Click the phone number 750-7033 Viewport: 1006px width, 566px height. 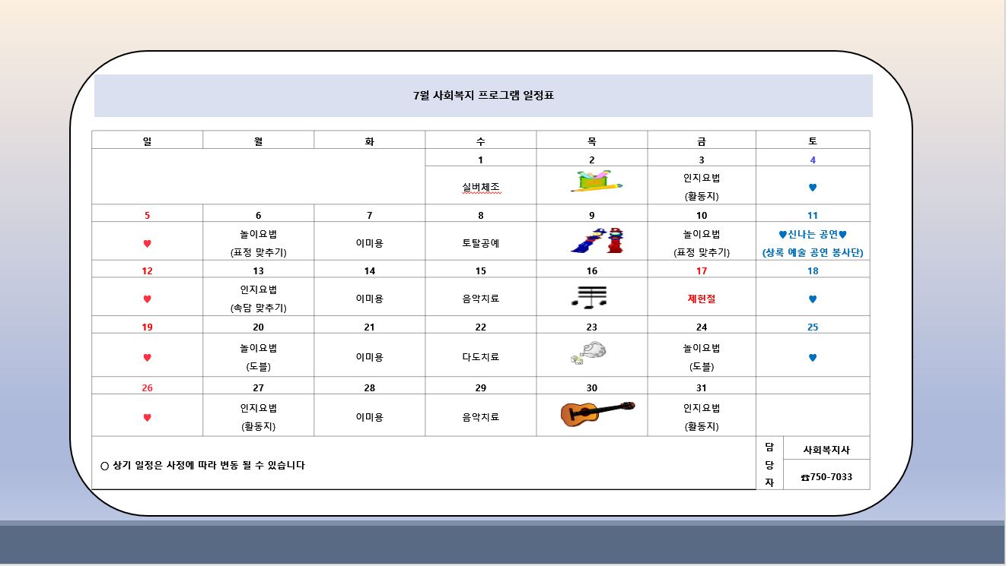[x=826, y=477]
